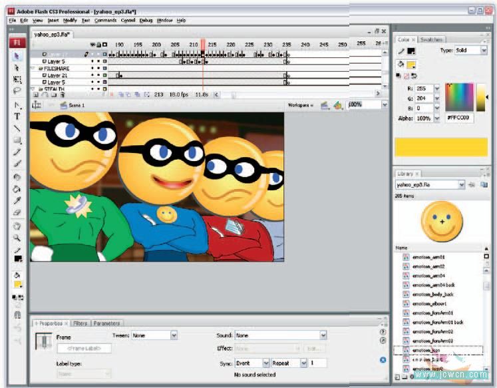This screenshot has height=388, width=497.
Task: Toggle outline square of Layer 21
Action: pos(104,75)
